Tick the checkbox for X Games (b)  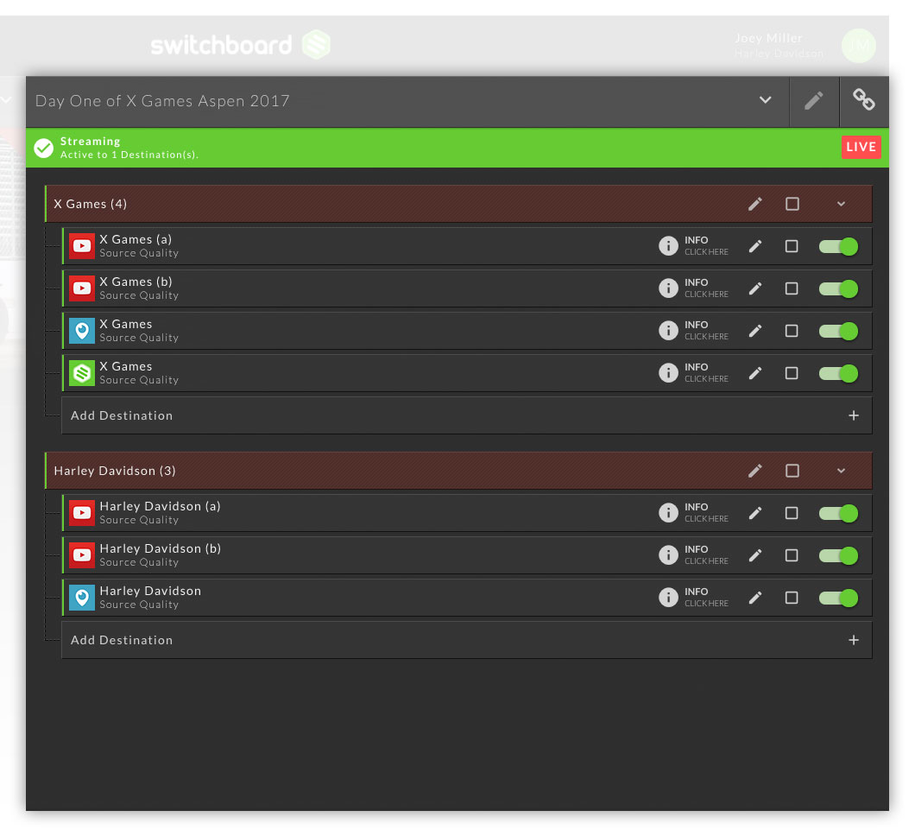792,288
